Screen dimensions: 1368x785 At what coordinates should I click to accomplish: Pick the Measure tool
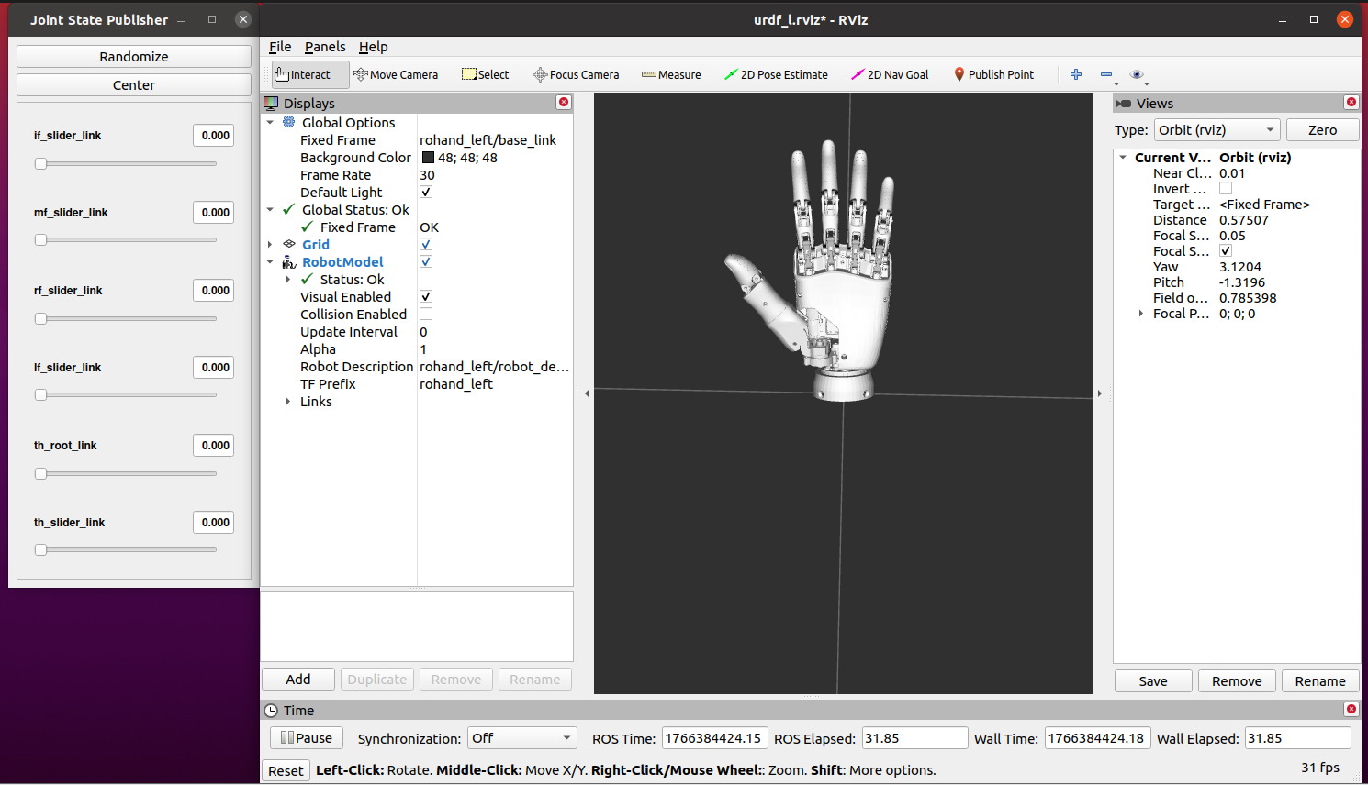[x=671, y=75]
